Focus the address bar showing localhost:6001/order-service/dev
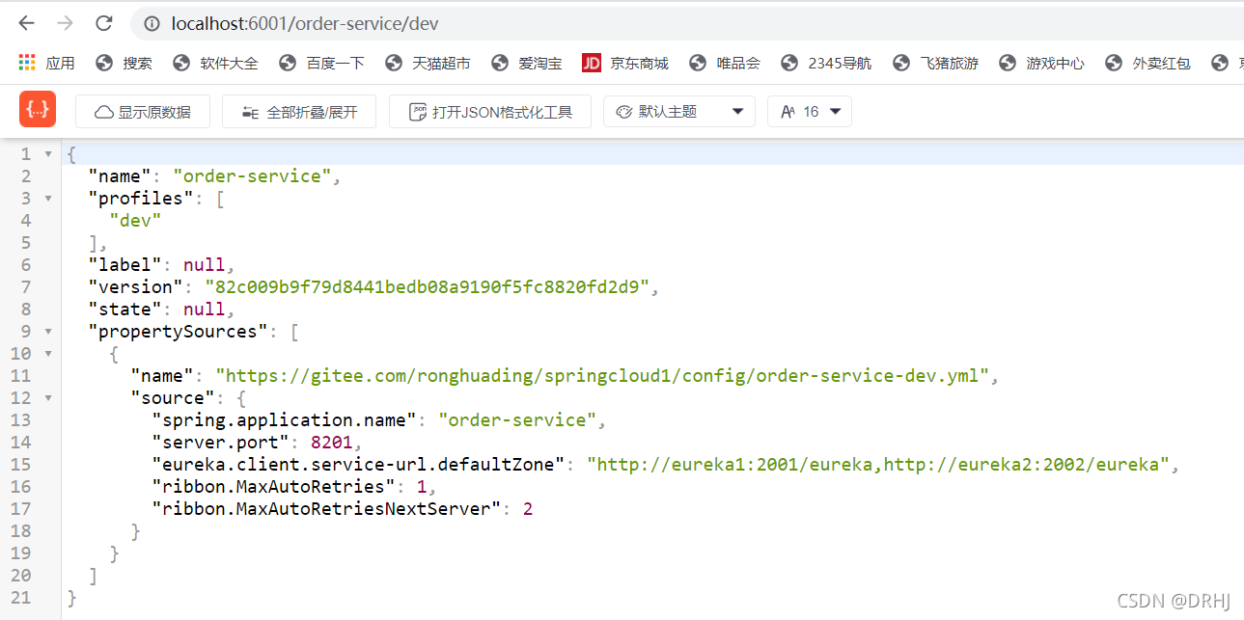The image size is (1244, 620). [x=687, y=23]
